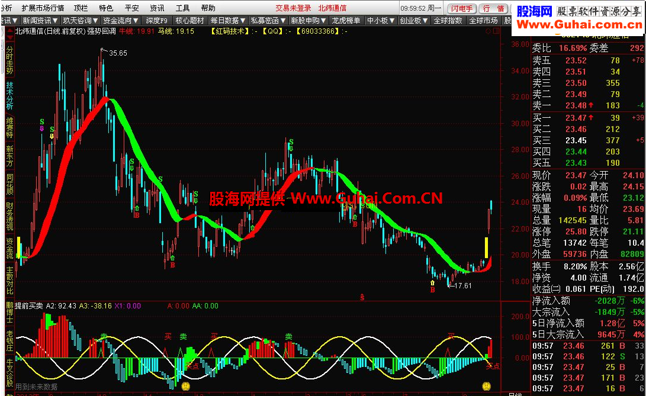Click the 涨停 price 25.80
The height and width of the screenshot is (396, 646).
click(x=576, y=231)
